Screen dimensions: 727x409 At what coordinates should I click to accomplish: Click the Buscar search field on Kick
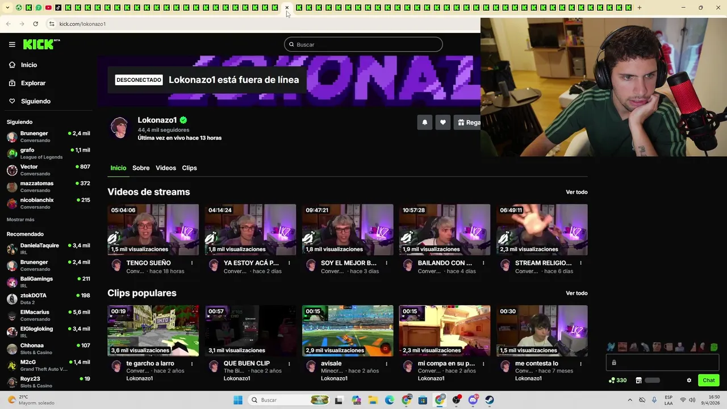pyautogui.click(x=363, y=44)
